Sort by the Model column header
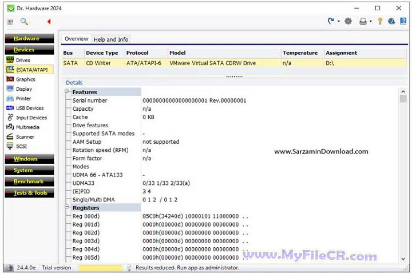The height and width of the screenshot is (274, 412). click(224, 53)
